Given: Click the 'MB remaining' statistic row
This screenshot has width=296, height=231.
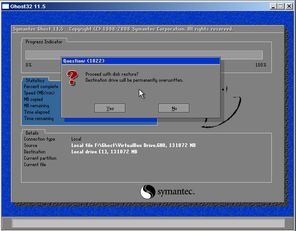Looking at the screenshot, I should [x=37, y=106].
